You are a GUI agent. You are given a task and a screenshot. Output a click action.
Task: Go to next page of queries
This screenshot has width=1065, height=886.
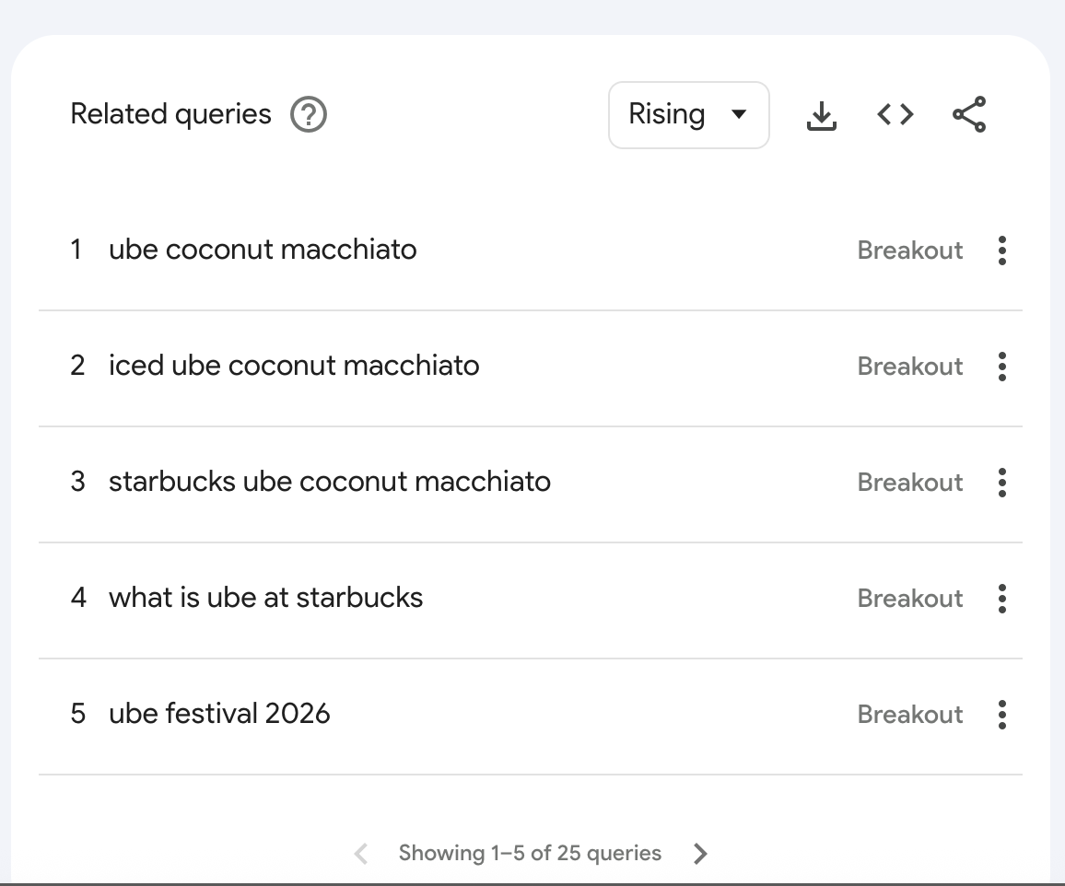click(x=700, y=854)
